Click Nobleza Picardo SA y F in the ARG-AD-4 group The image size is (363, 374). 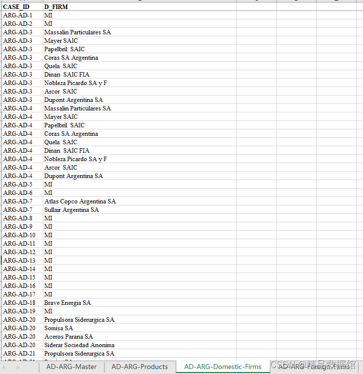(140, 159)
